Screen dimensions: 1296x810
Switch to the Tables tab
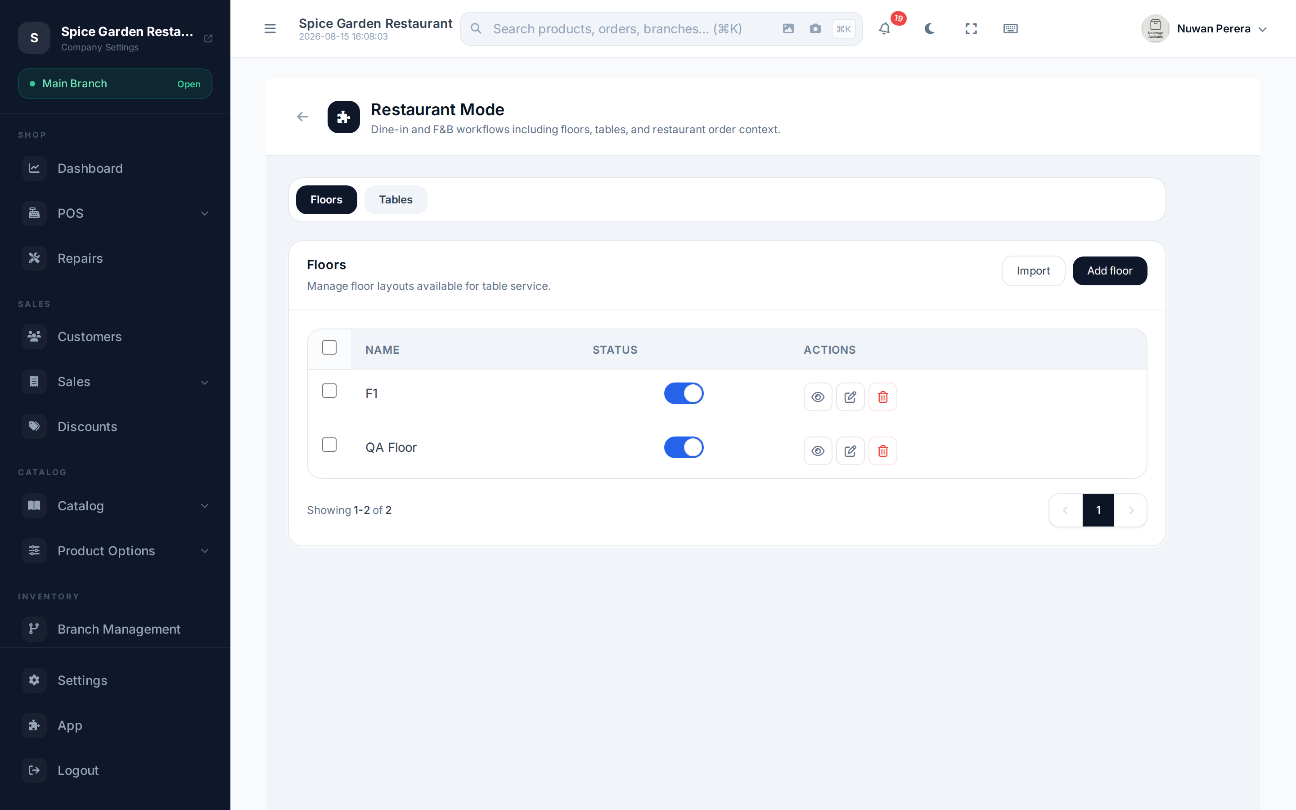[x=395, y=200]
